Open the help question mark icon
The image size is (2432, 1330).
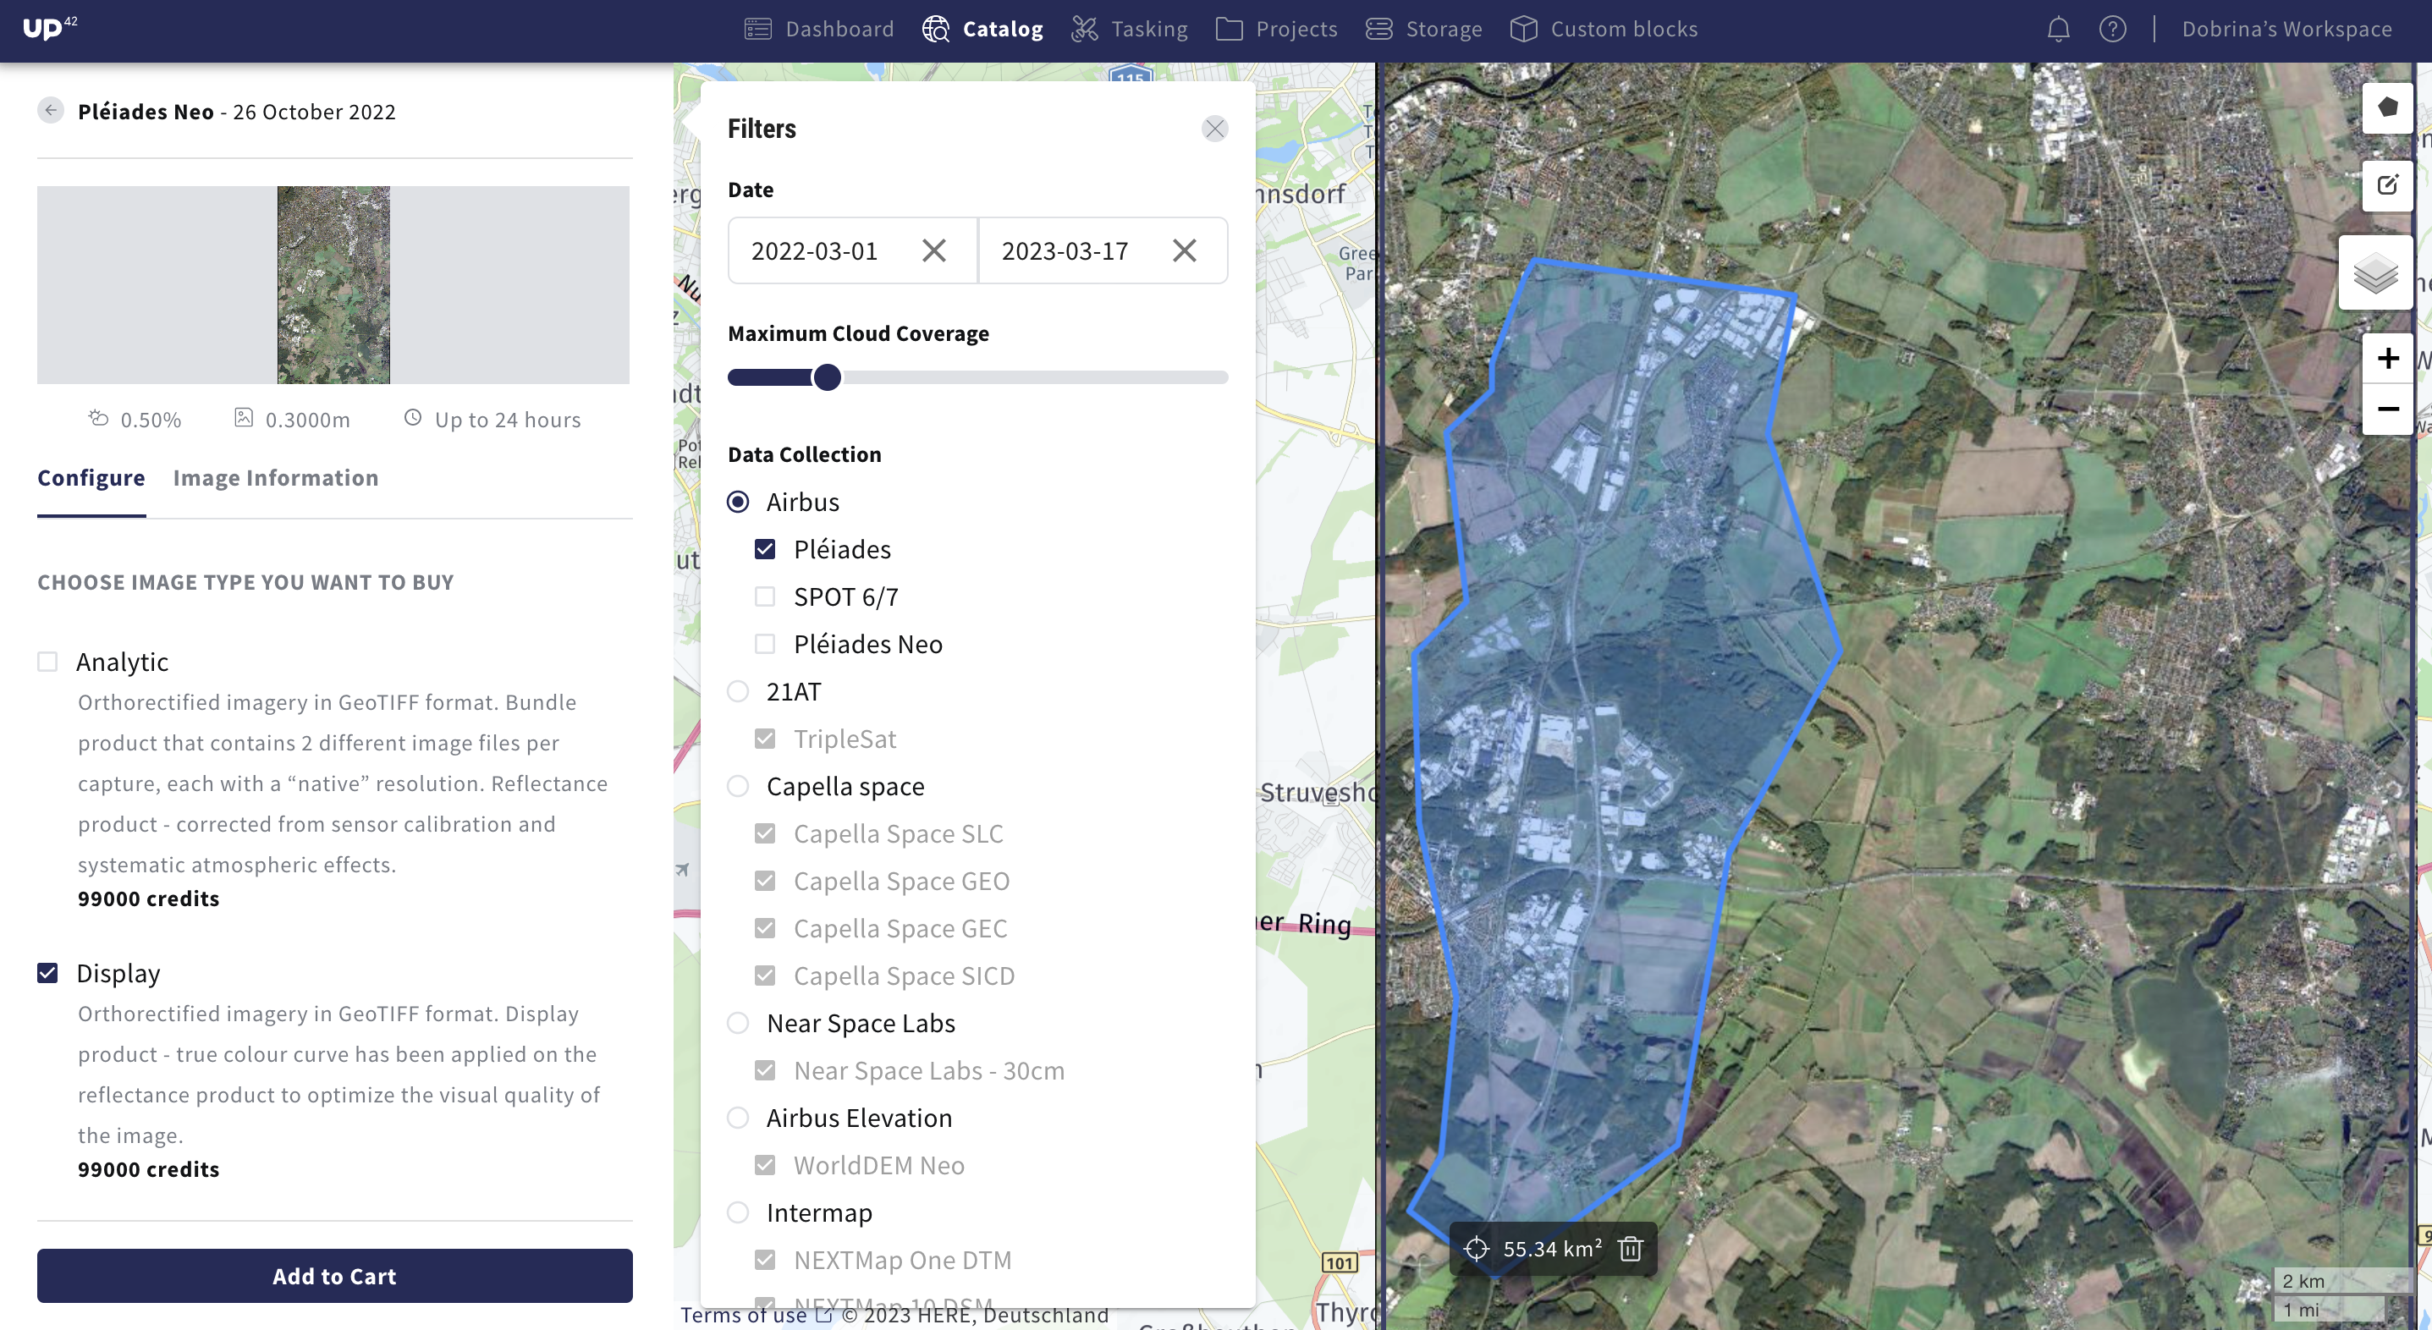2113,30
